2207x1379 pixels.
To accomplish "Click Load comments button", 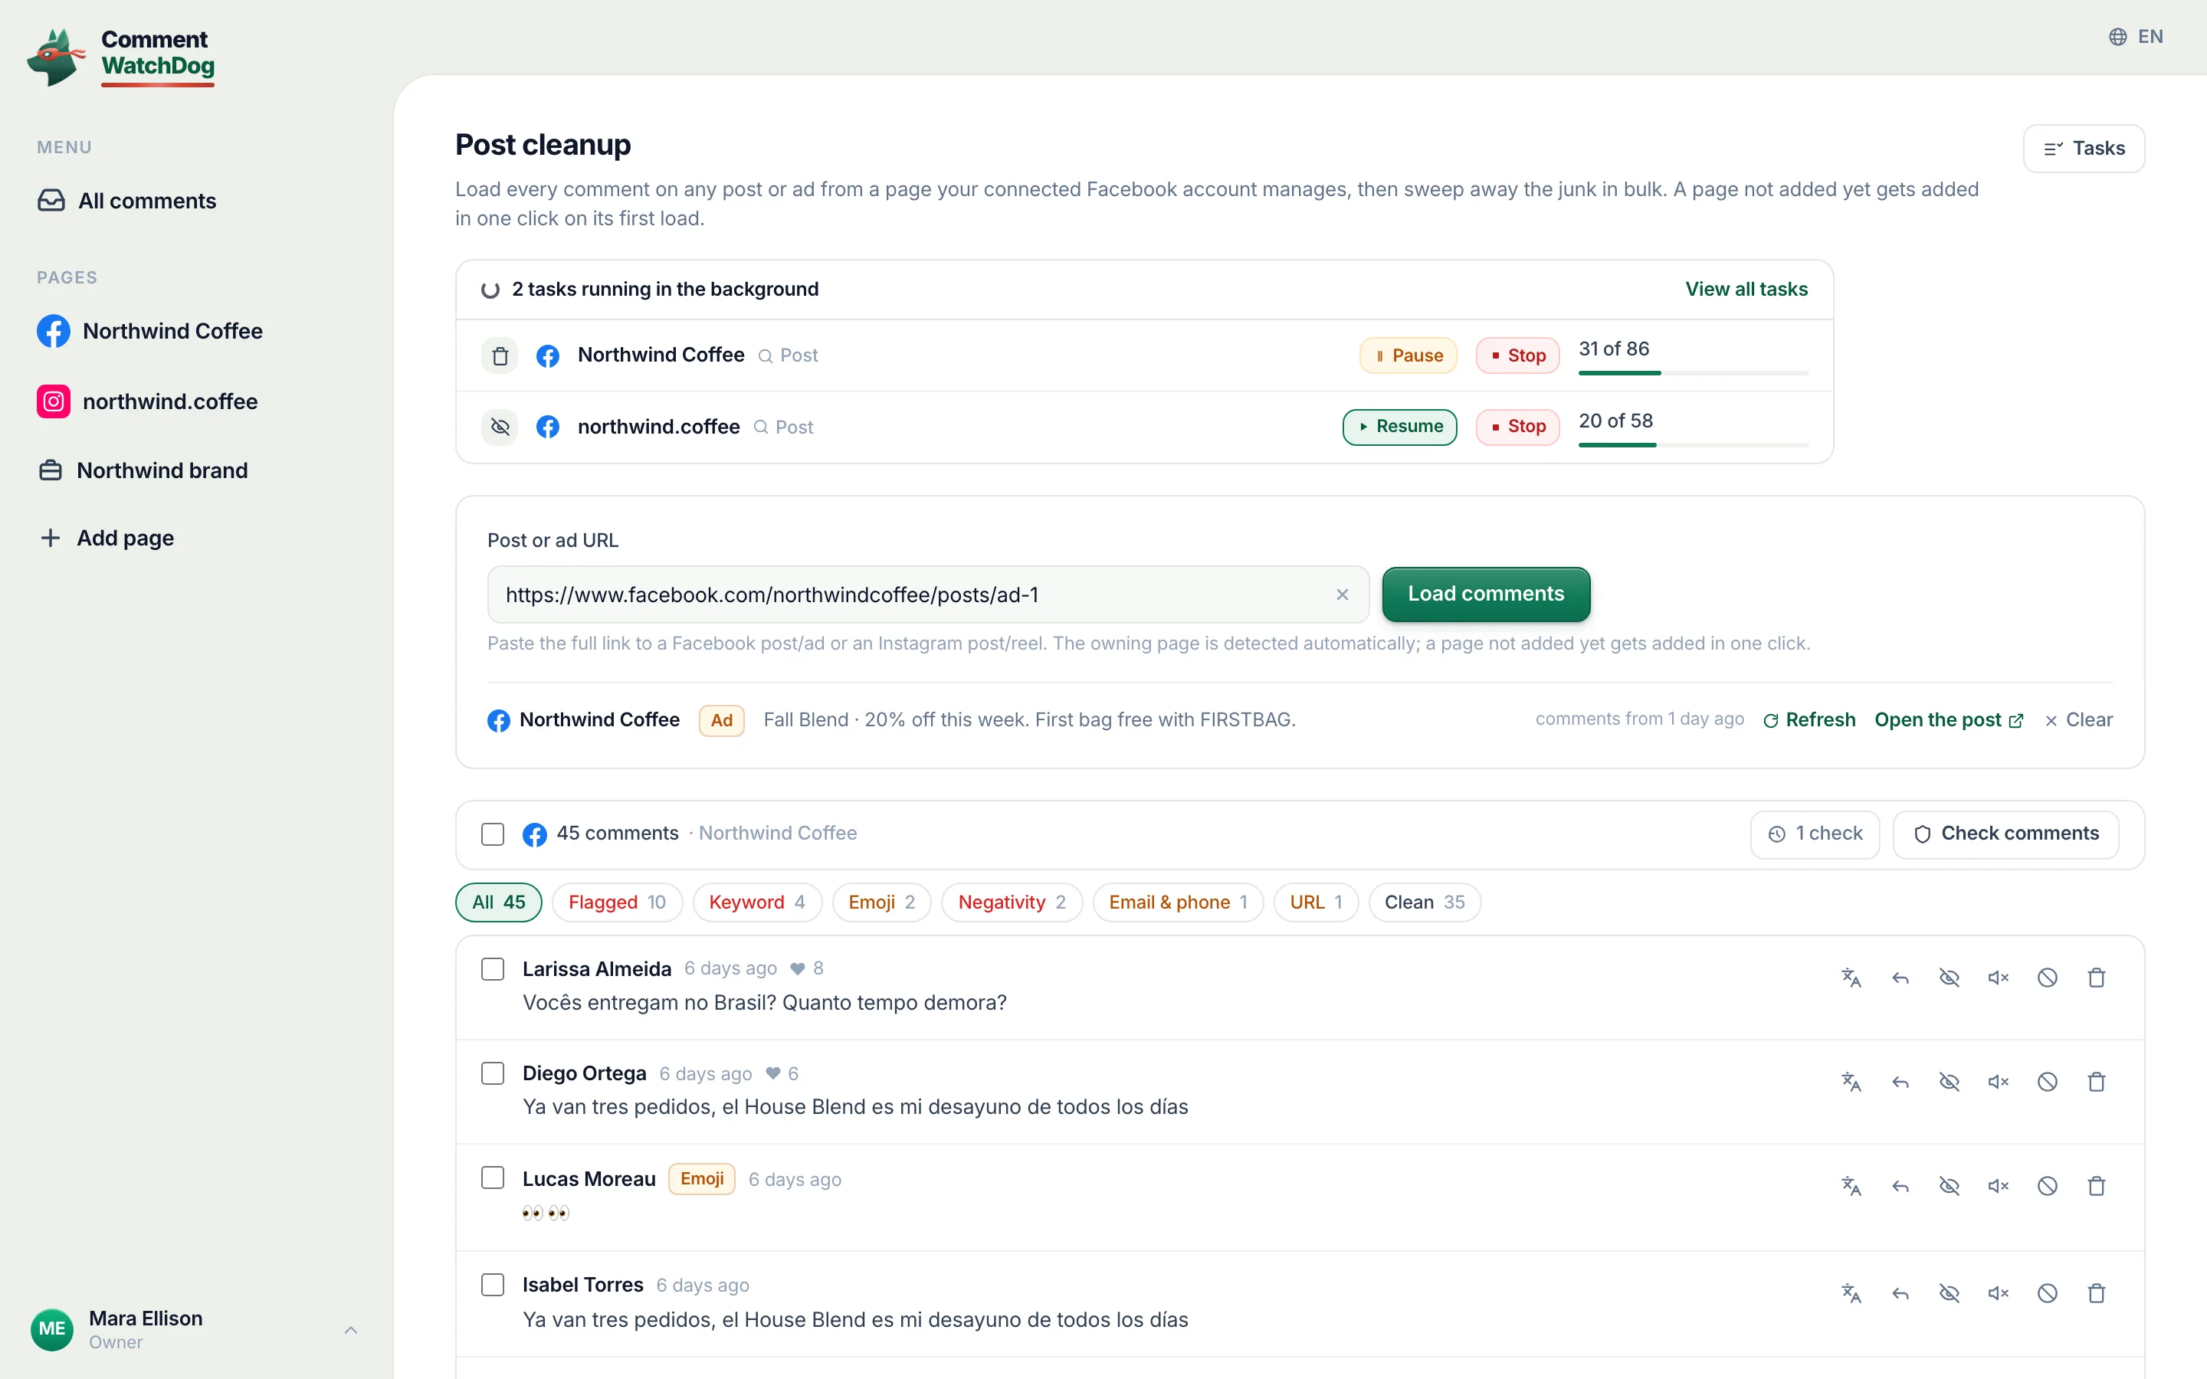I will tap(1487, 595).
